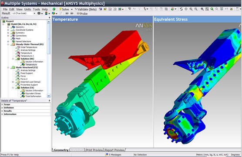Open the Solve dropdown arrow
Viewport: 242px width, 157px height.
(x=72, y=10)
